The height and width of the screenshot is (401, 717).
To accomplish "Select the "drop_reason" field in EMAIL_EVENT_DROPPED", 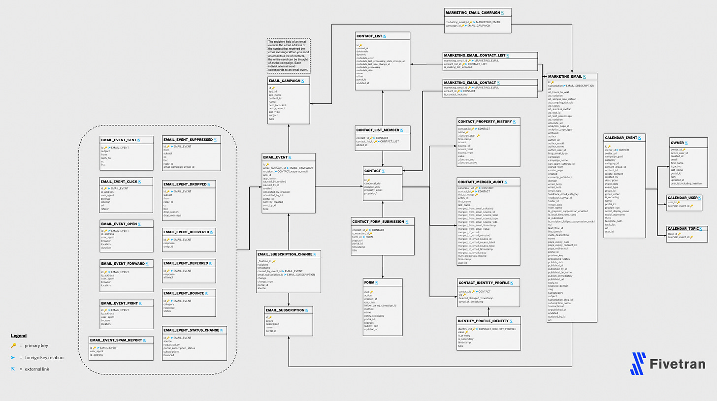I will tap(172, 212).
